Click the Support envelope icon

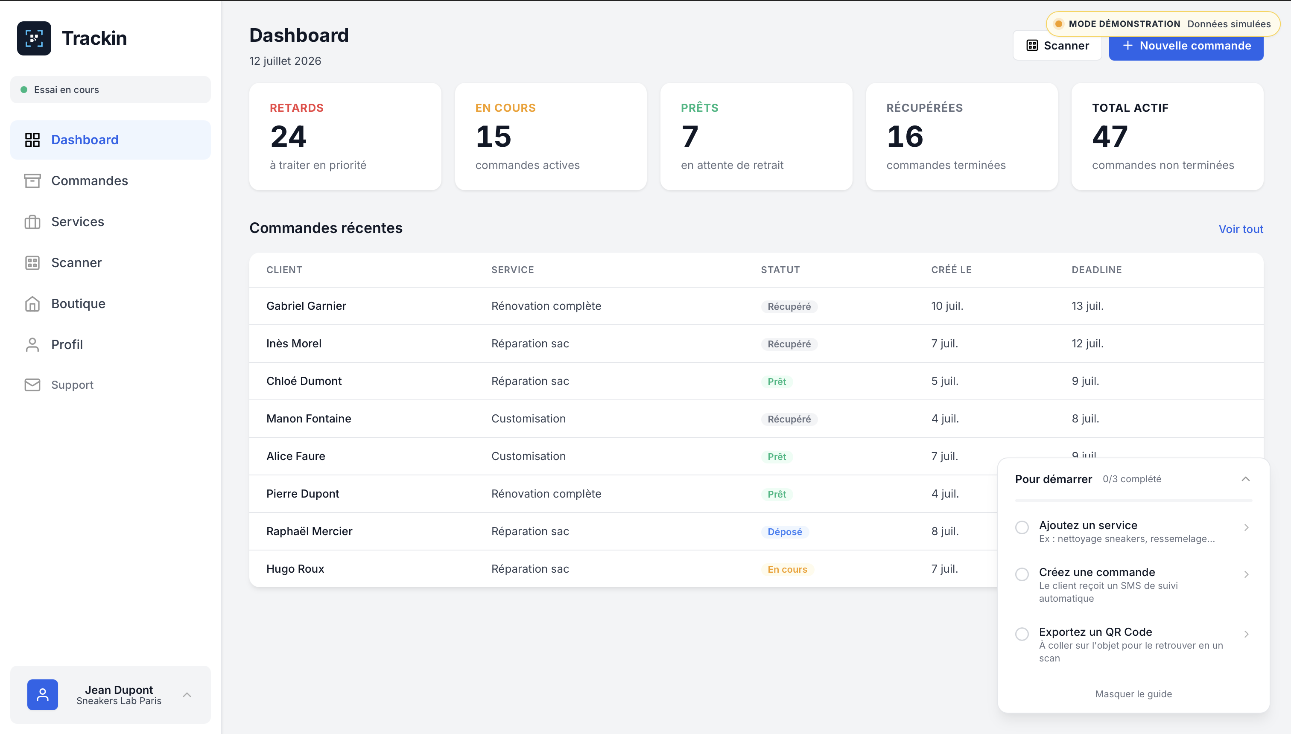click(x=32, y=385)
